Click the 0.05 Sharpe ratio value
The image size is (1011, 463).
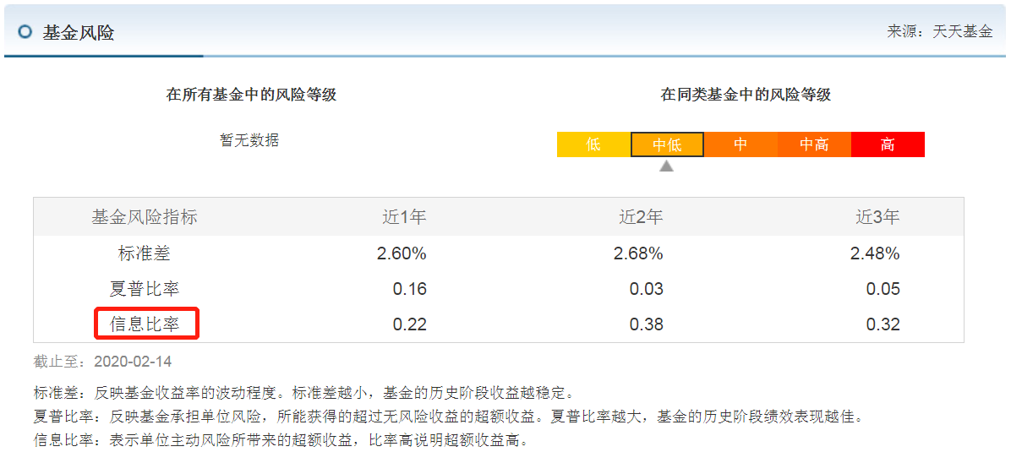coord(883,289)
